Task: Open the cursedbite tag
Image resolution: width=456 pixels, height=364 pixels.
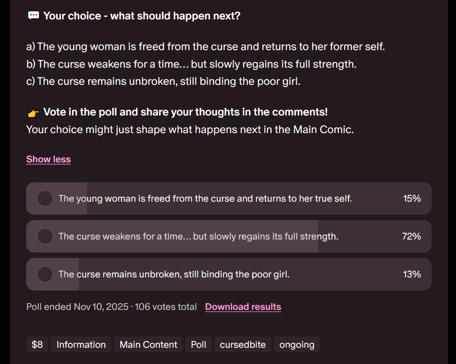Action: coord(243,345)
